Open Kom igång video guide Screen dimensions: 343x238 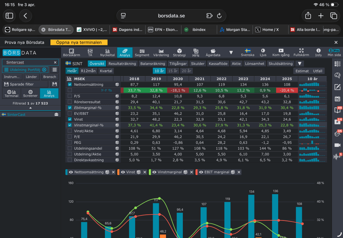(x=281, y=53)
